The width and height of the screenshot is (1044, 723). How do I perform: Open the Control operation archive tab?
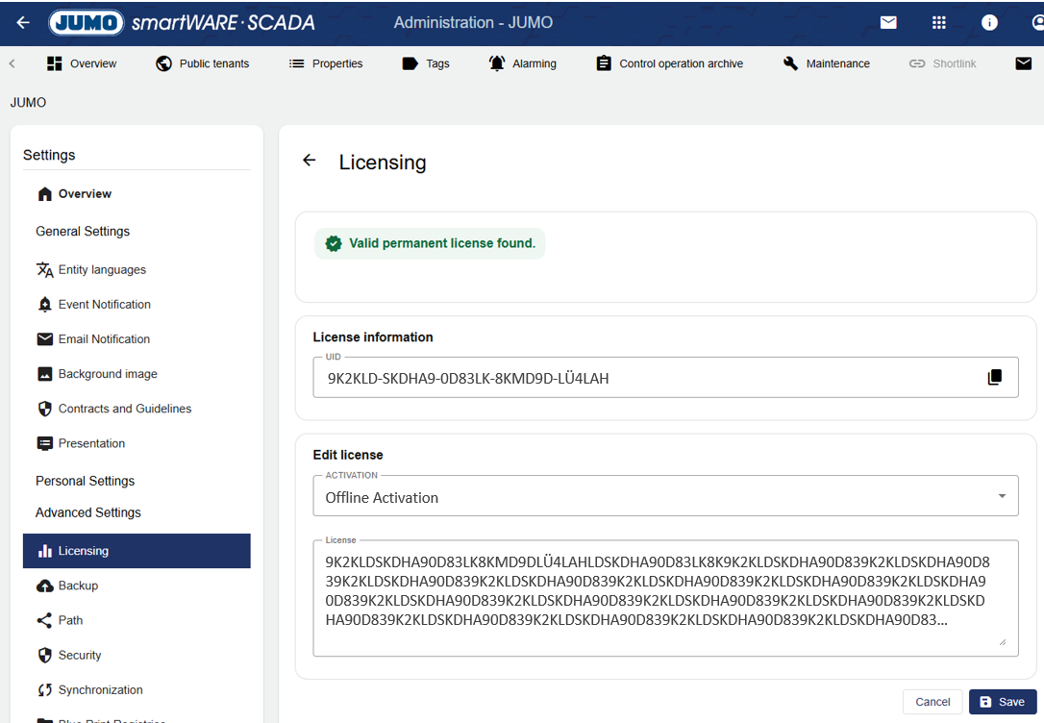(670, 63)
